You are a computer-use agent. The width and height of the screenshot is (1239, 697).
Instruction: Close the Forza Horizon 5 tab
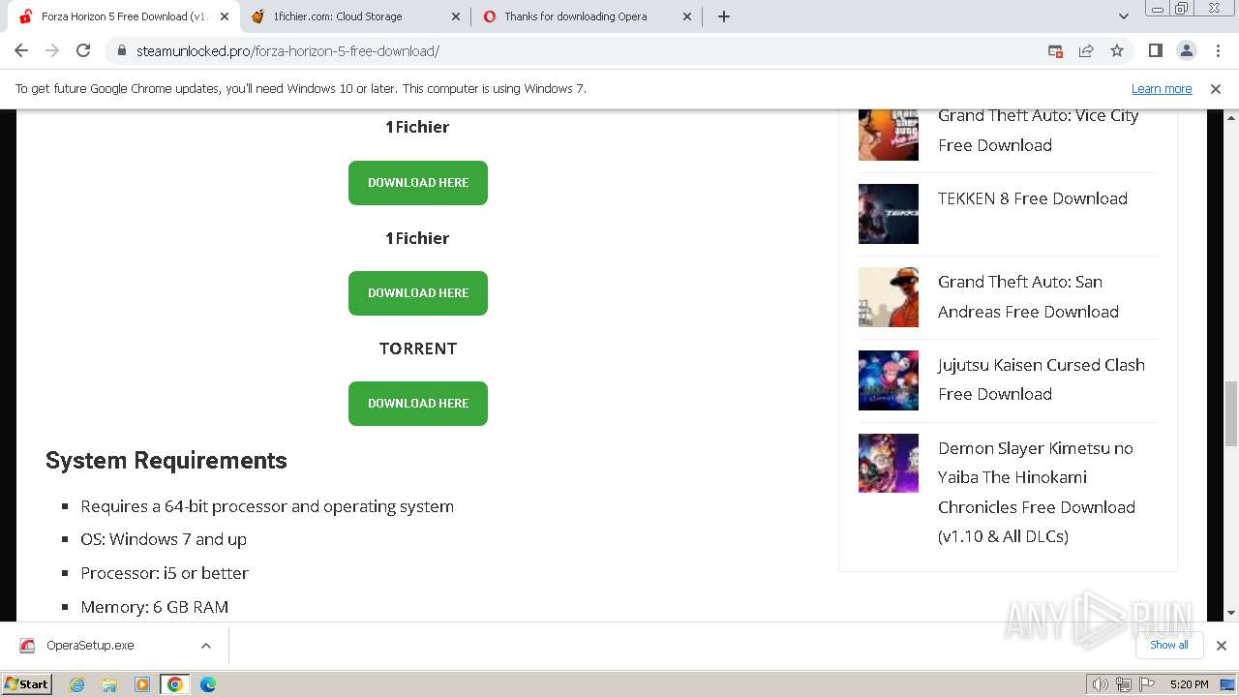click(x=225, y=16)
